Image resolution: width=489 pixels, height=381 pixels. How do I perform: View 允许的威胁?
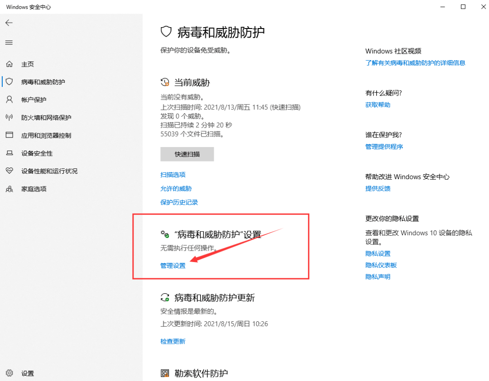(x=175, y=188)
